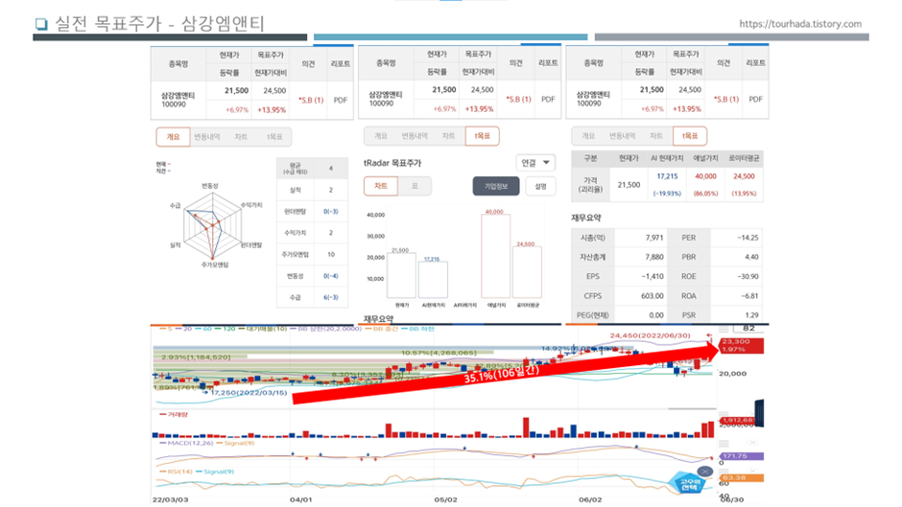Click the 82 value field above the chart
Image resolution: width=902 pixels, height=507 pixels.
pyautogui.click(x=748, y=328)
